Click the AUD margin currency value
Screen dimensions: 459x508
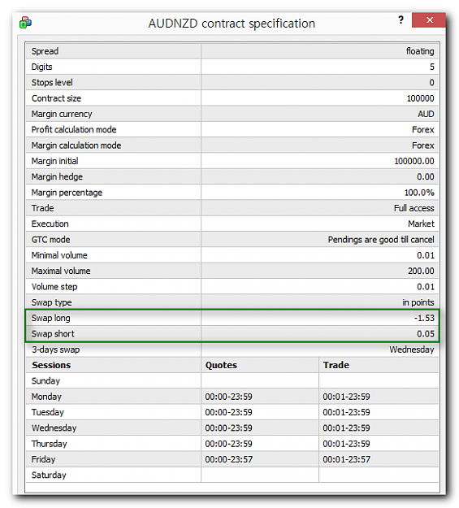426,114
